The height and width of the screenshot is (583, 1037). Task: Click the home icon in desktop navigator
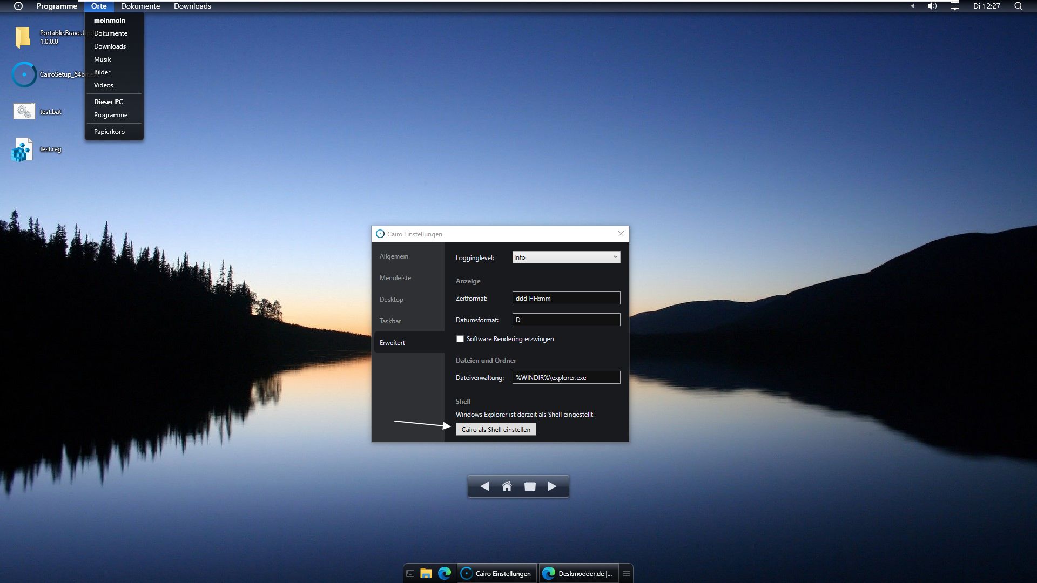pyautogui.click(x=507, y=486)
